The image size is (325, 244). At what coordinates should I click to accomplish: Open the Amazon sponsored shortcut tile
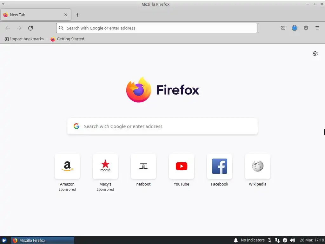(x=67, y=166)
